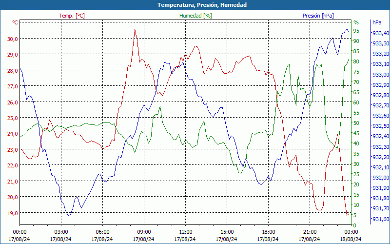
Task: Click the 17/08/24 date under 12:00
Action: point(185,239)
